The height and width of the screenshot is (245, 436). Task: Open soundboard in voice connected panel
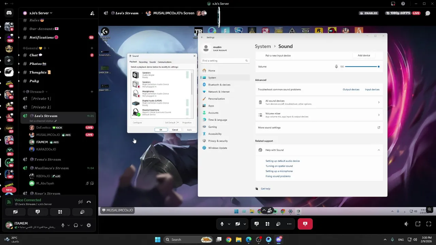click(x=82, y=212)
